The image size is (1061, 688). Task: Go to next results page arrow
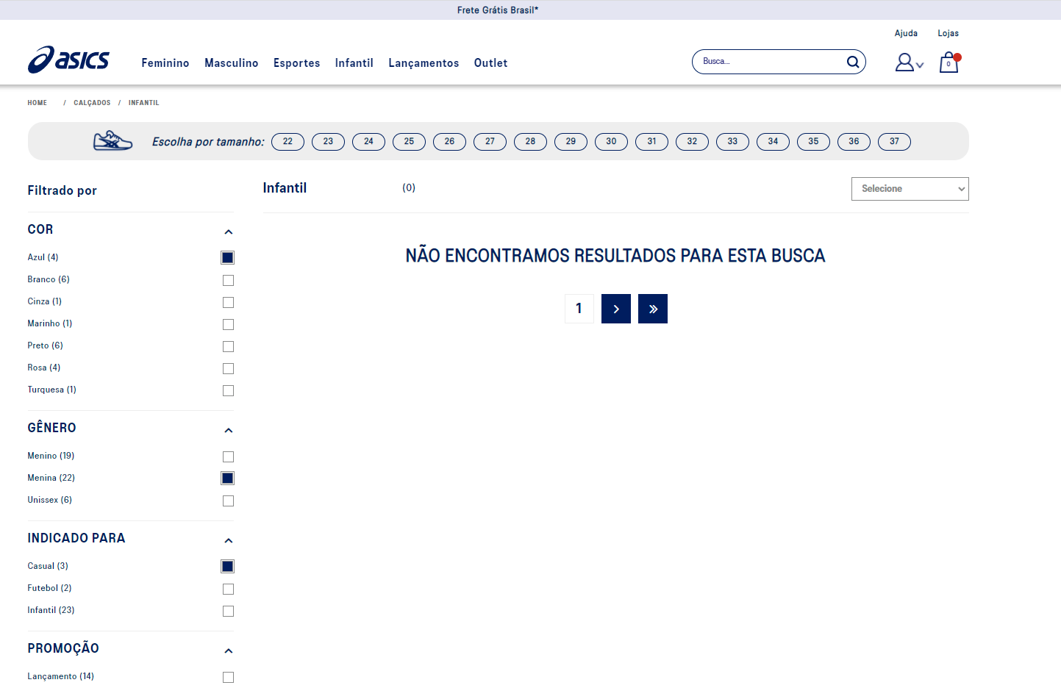pos(616,309)
